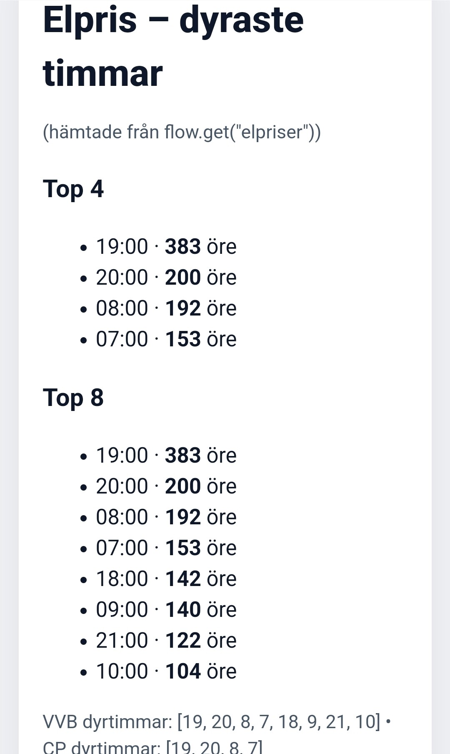
Task: Click the 19:00 time in Top 4 list
Action: click(122, 246)
